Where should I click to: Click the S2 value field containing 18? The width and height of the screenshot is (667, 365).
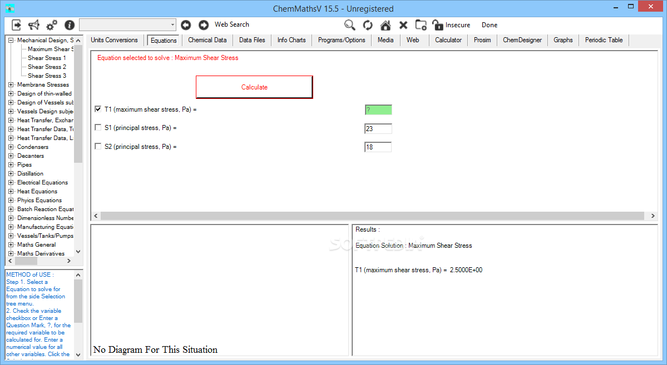[378, 147]
